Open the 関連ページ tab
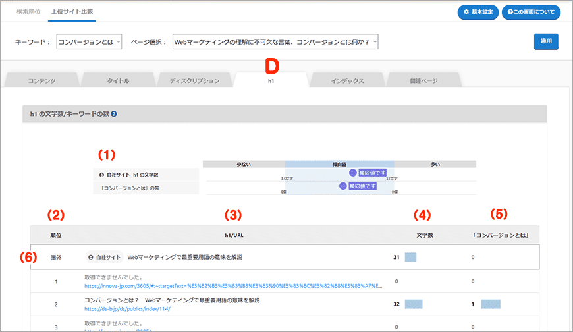This screenshot has height=332, width=573. (424, 80)
